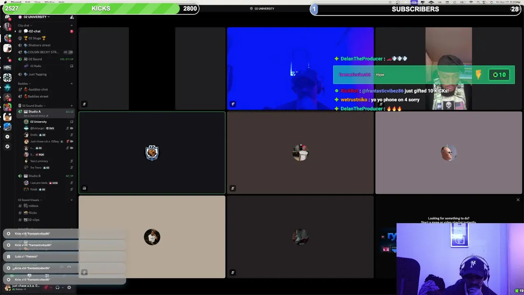
Task: Create a channel in Baddies category
Action: click(71, 84)
